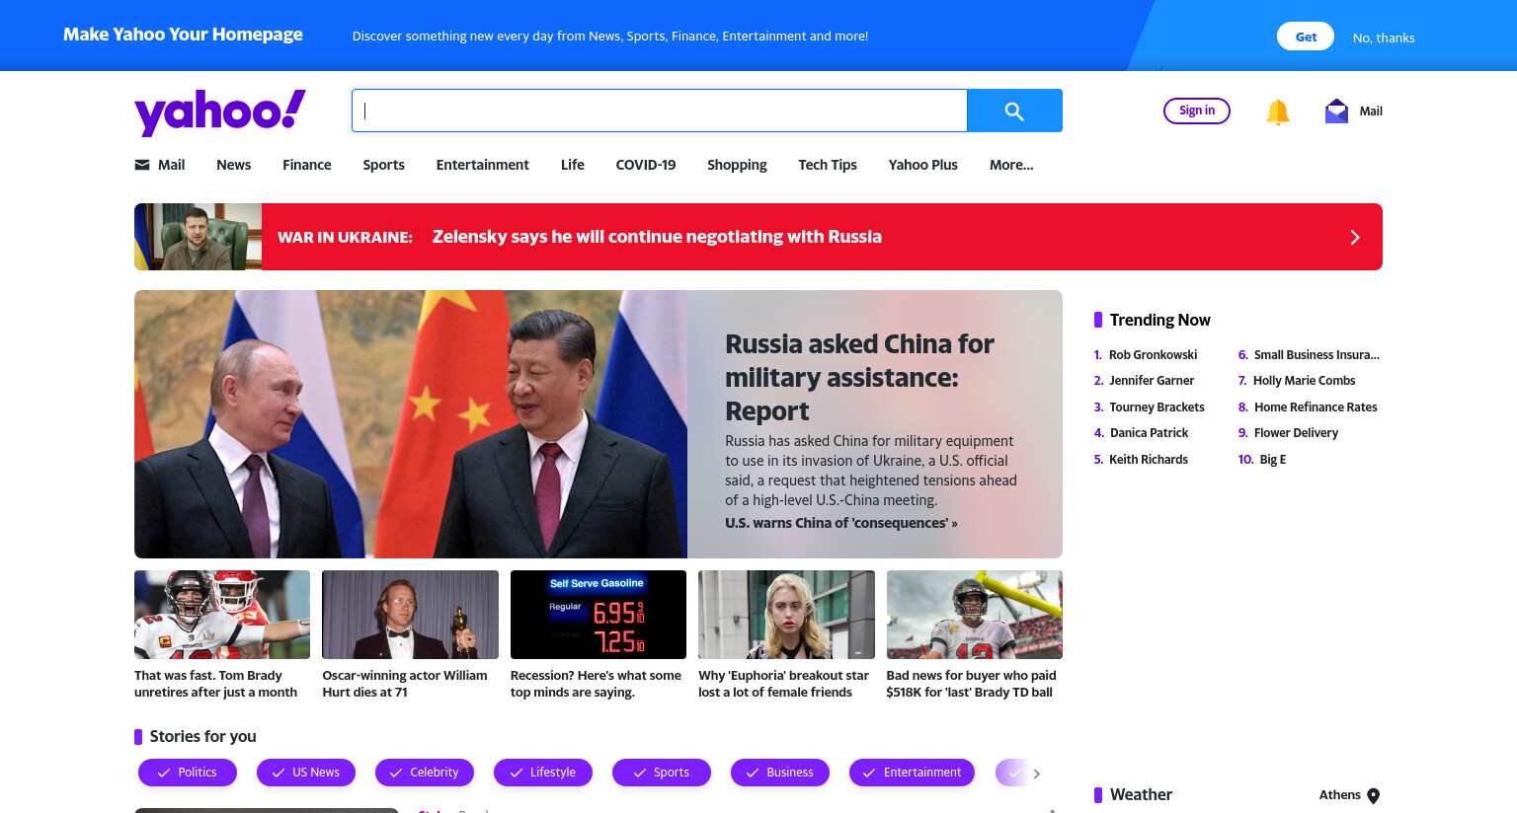
Task: Open trending topic Tourney Brackets
Action: point(1157,407)
